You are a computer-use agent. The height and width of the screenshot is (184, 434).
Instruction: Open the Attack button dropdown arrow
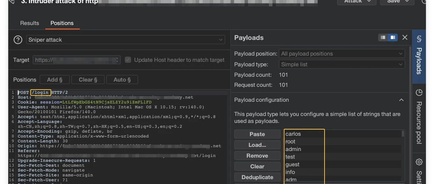[370, 1]
